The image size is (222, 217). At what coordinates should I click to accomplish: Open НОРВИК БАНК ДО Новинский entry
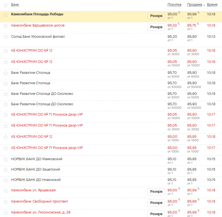36,180
